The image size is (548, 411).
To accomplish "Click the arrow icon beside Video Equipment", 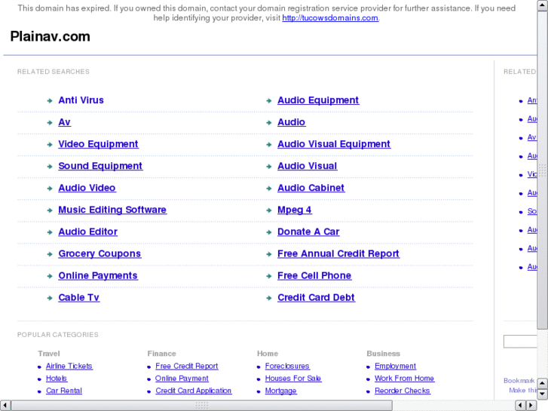I will tap(50, 145).
